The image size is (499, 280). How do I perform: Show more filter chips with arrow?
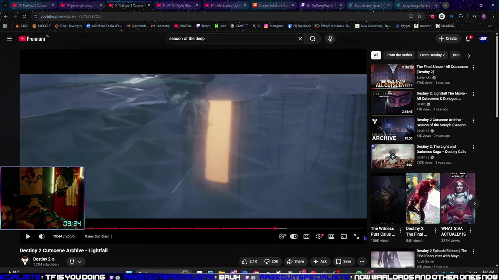(x=469, y=55)
